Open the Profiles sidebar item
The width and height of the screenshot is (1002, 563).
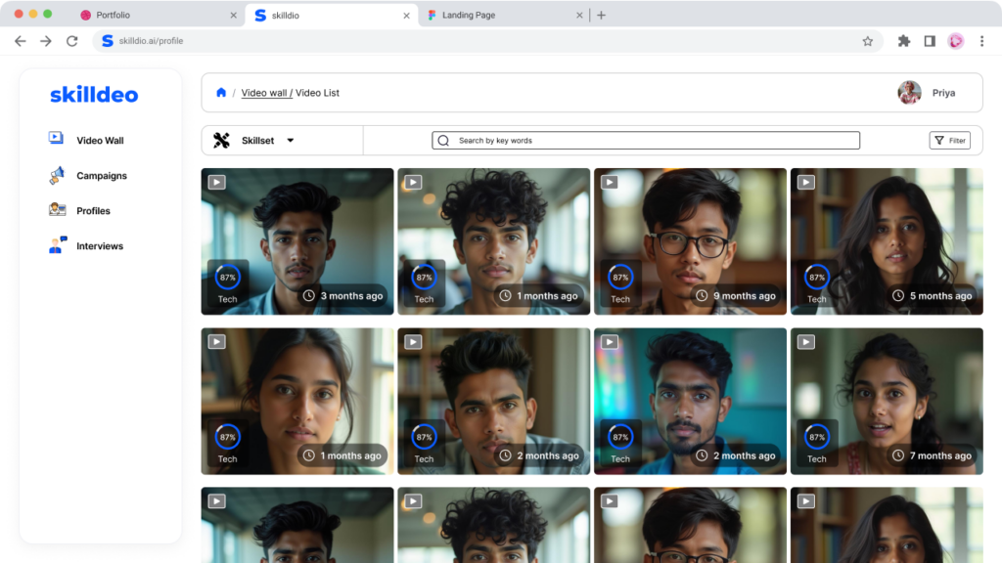[x=80, y=211]
